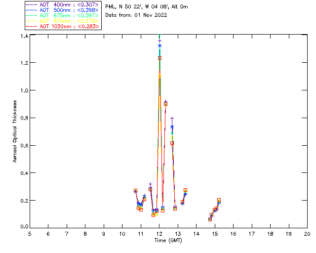Click the purple plus marker near 0.8
The width and height of the screenshot is (316, 253).
(x=172, y=118)
